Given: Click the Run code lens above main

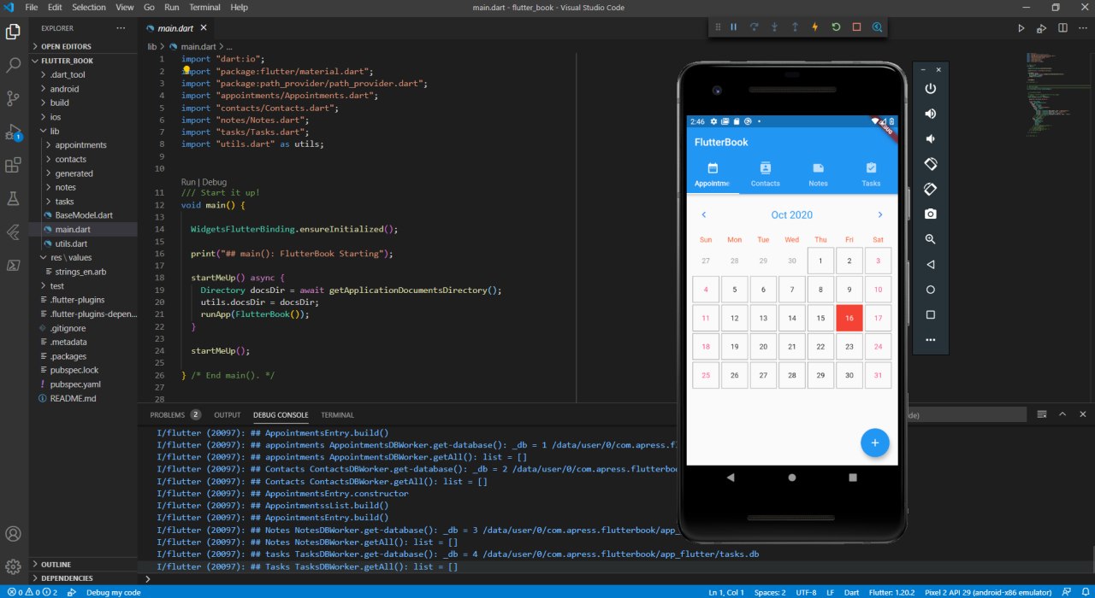Looking at the screenshot, I should pos(189,182).
